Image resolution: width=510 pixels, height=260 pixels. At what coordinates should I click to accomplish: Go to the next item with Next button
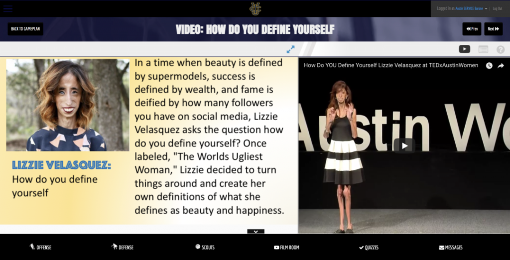click(493, 29)
